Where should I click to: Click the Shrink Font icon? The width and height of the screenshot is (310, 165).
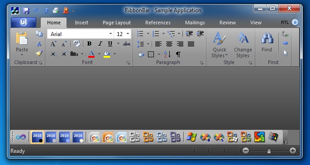pos(64,44)
